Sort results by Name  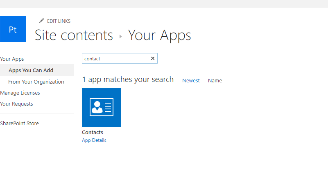pos(215,81)
